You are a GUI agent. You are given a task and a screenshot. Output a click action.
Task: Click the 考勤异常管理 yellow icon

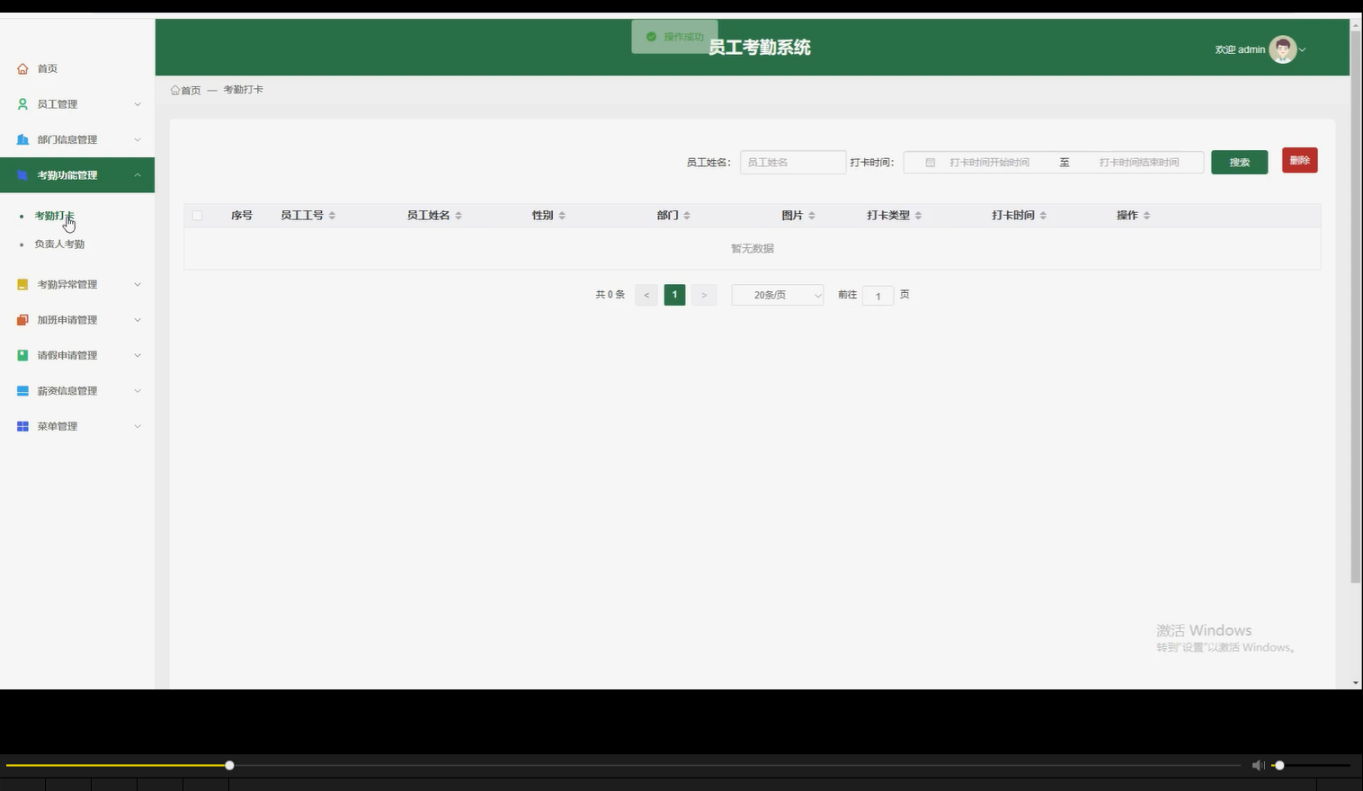(x=22, y=284)
